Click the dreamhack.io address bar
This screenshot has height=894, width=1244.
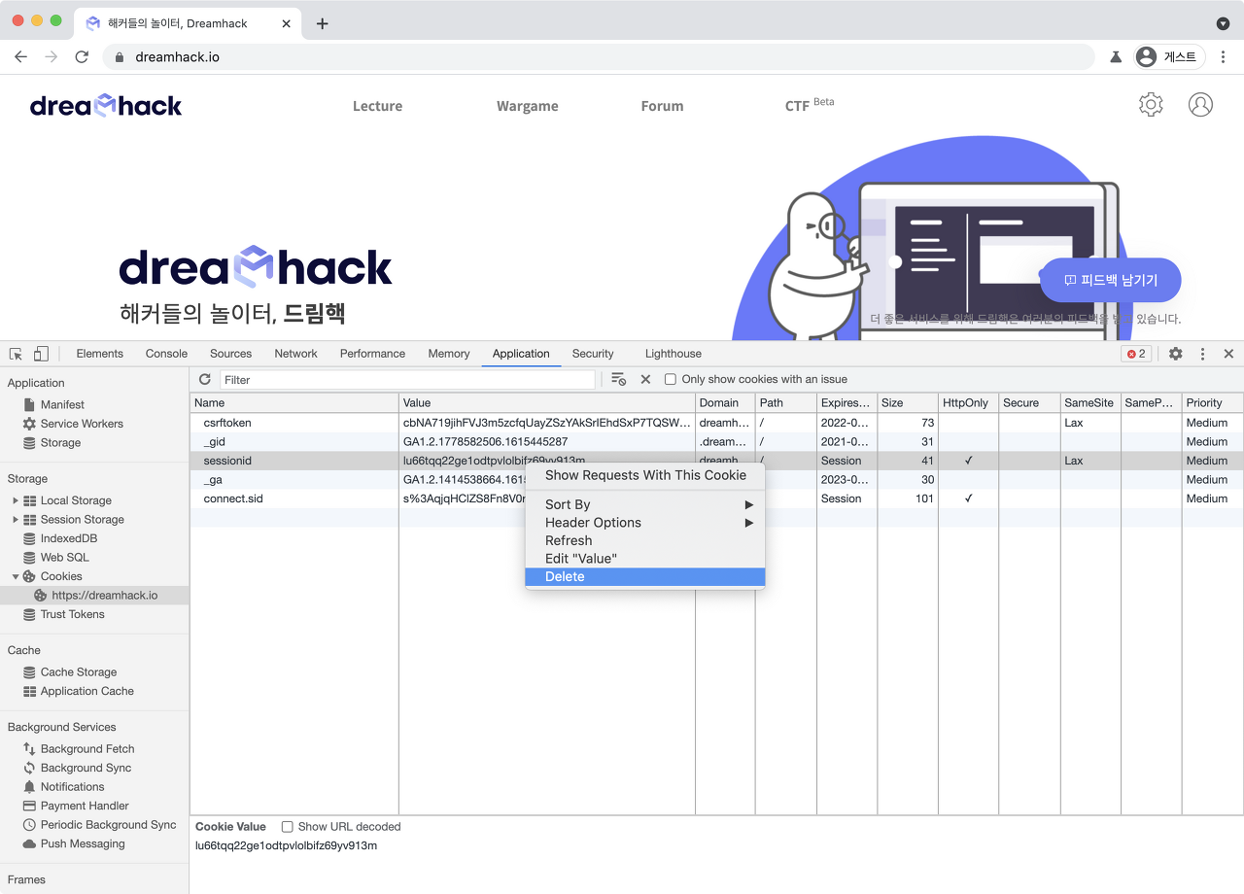[x=599, y=57]
